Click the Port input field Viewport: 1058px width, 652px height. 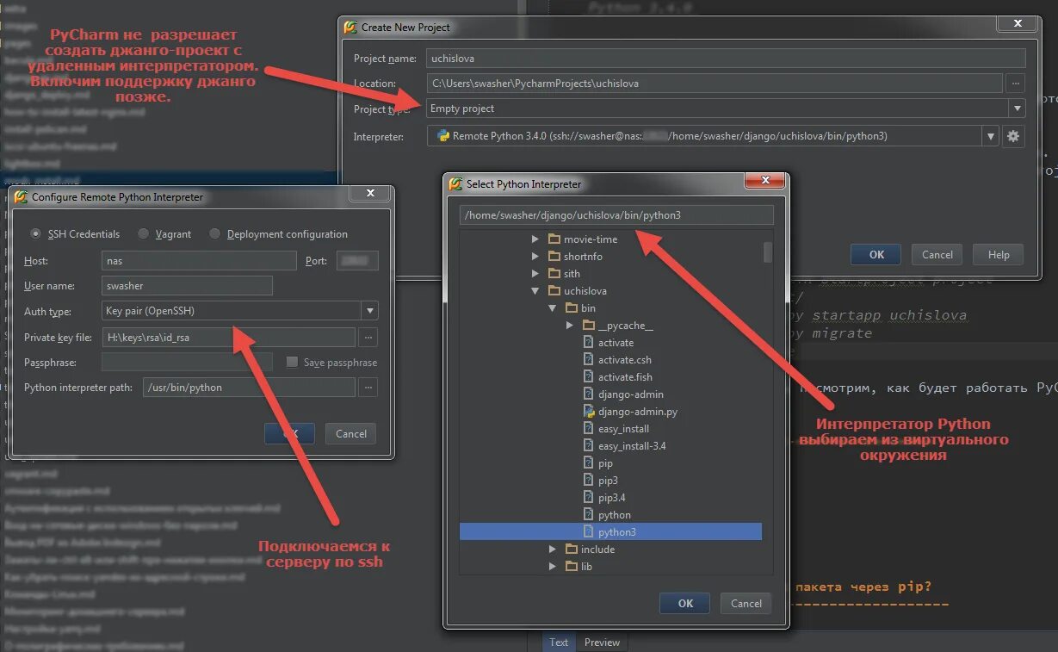(x=357, y=261)
